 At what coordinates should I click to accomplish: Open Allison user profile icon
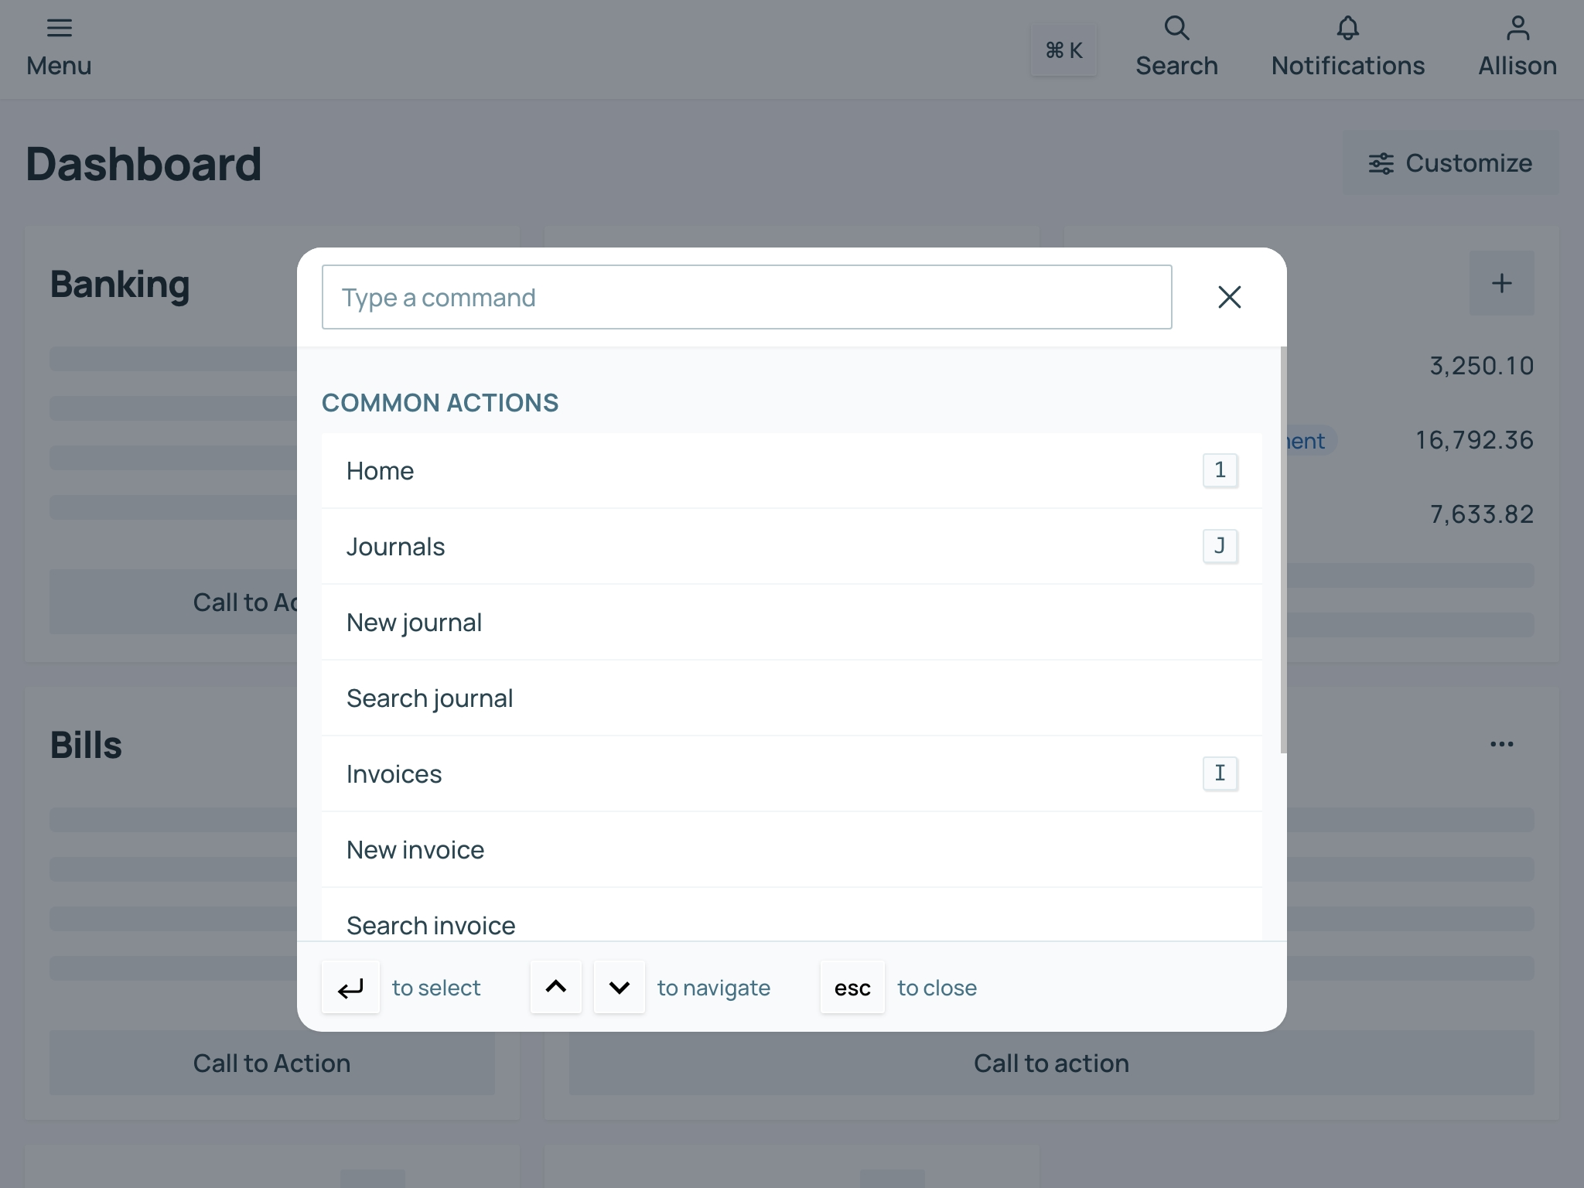point(1517,29)
